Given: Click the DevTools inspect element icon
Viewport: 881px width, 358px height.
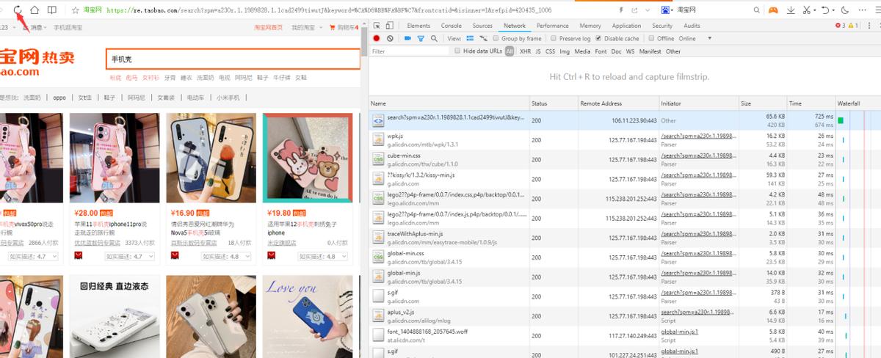Looking at the screenshot, I should (x=377, y=26).
